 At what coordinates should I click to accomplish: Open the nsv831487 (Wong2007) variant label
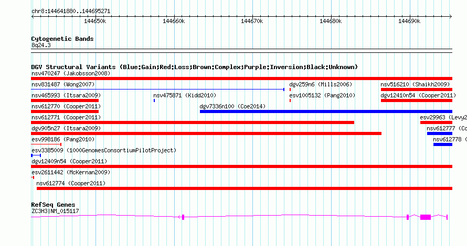point(63,84)
